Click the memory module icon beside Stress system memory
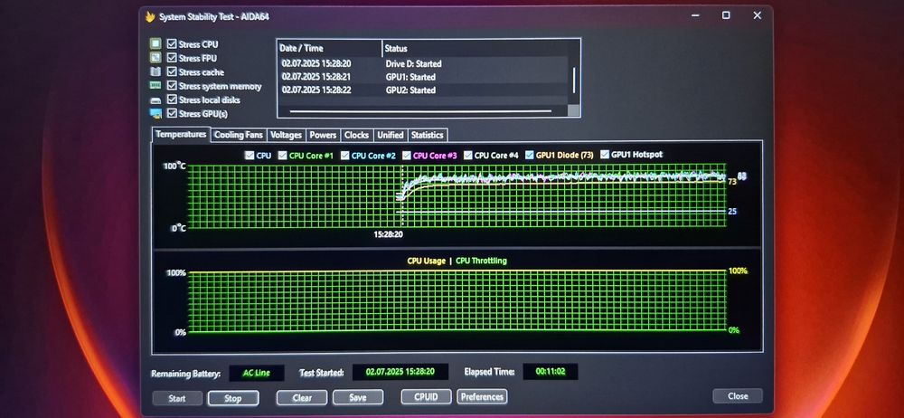Image resolution: width=904 pixels, height=418 pixels. (x=155, y=85)
